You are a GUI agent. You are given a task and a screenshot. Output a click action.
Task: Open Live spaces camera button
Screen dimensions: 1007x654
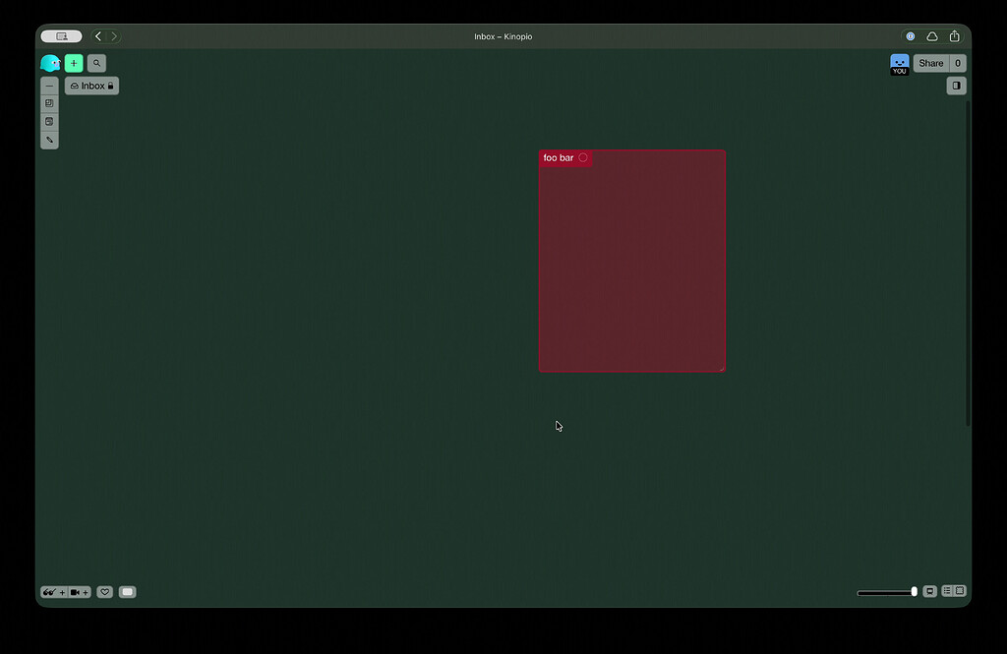click(x=80, y=592)
